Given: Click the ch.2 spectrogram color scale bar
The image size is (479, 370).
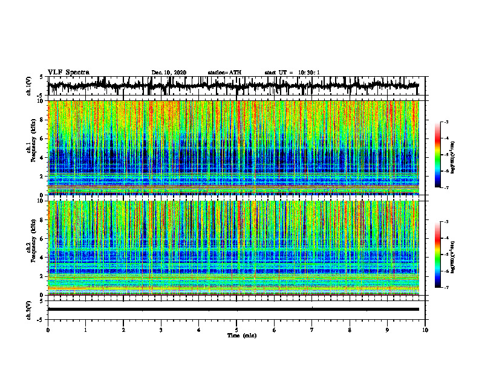Looking at the screenshot, I should point(438,255).
